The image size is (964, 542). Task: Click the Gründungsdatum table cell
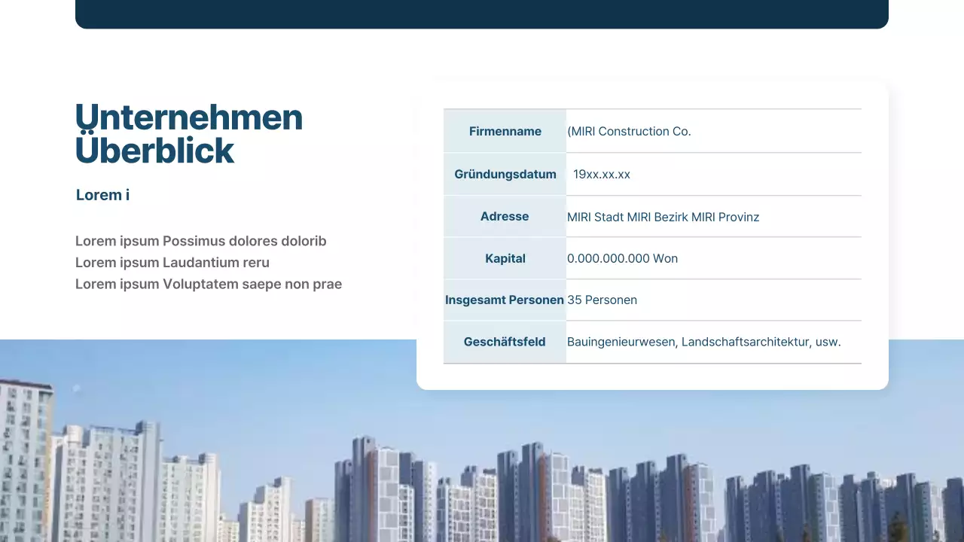(505, 174)
